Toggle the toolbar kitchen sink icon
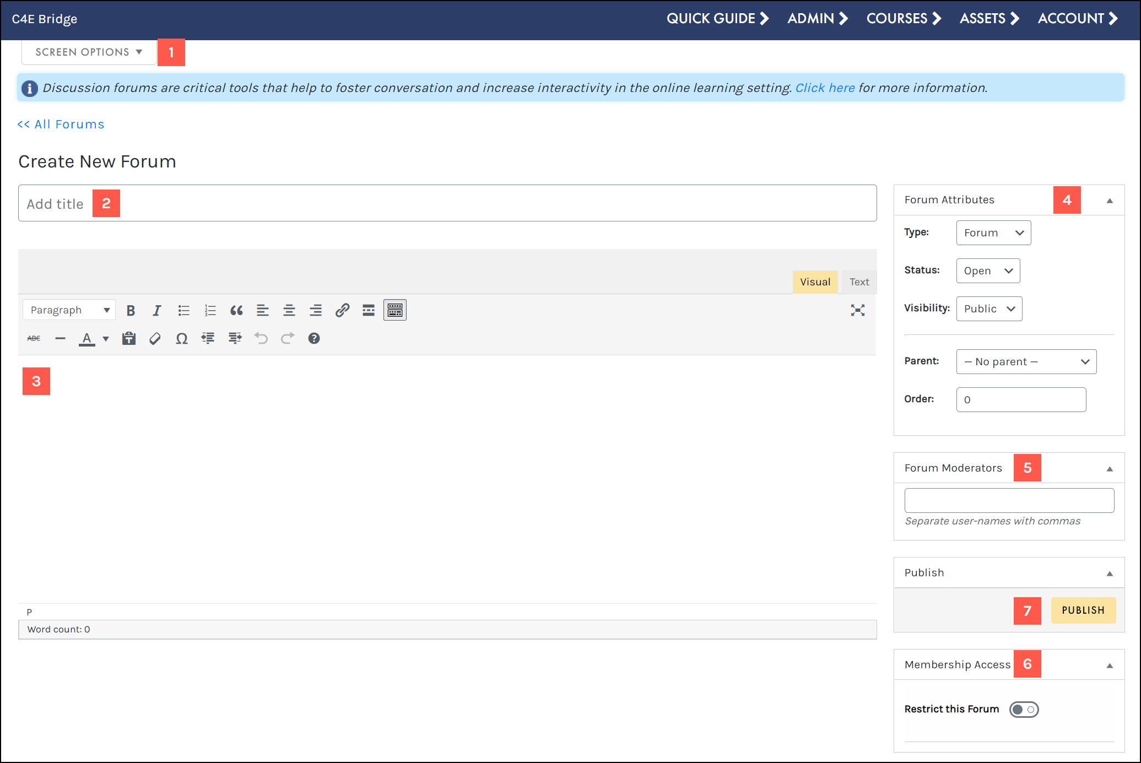This screenshot has width=1141, height=763. click(x=395, y=310)
